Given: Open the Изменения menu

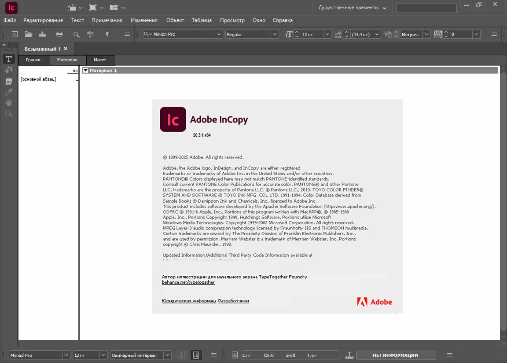Looking at the screenshot, I should point(144,20).
